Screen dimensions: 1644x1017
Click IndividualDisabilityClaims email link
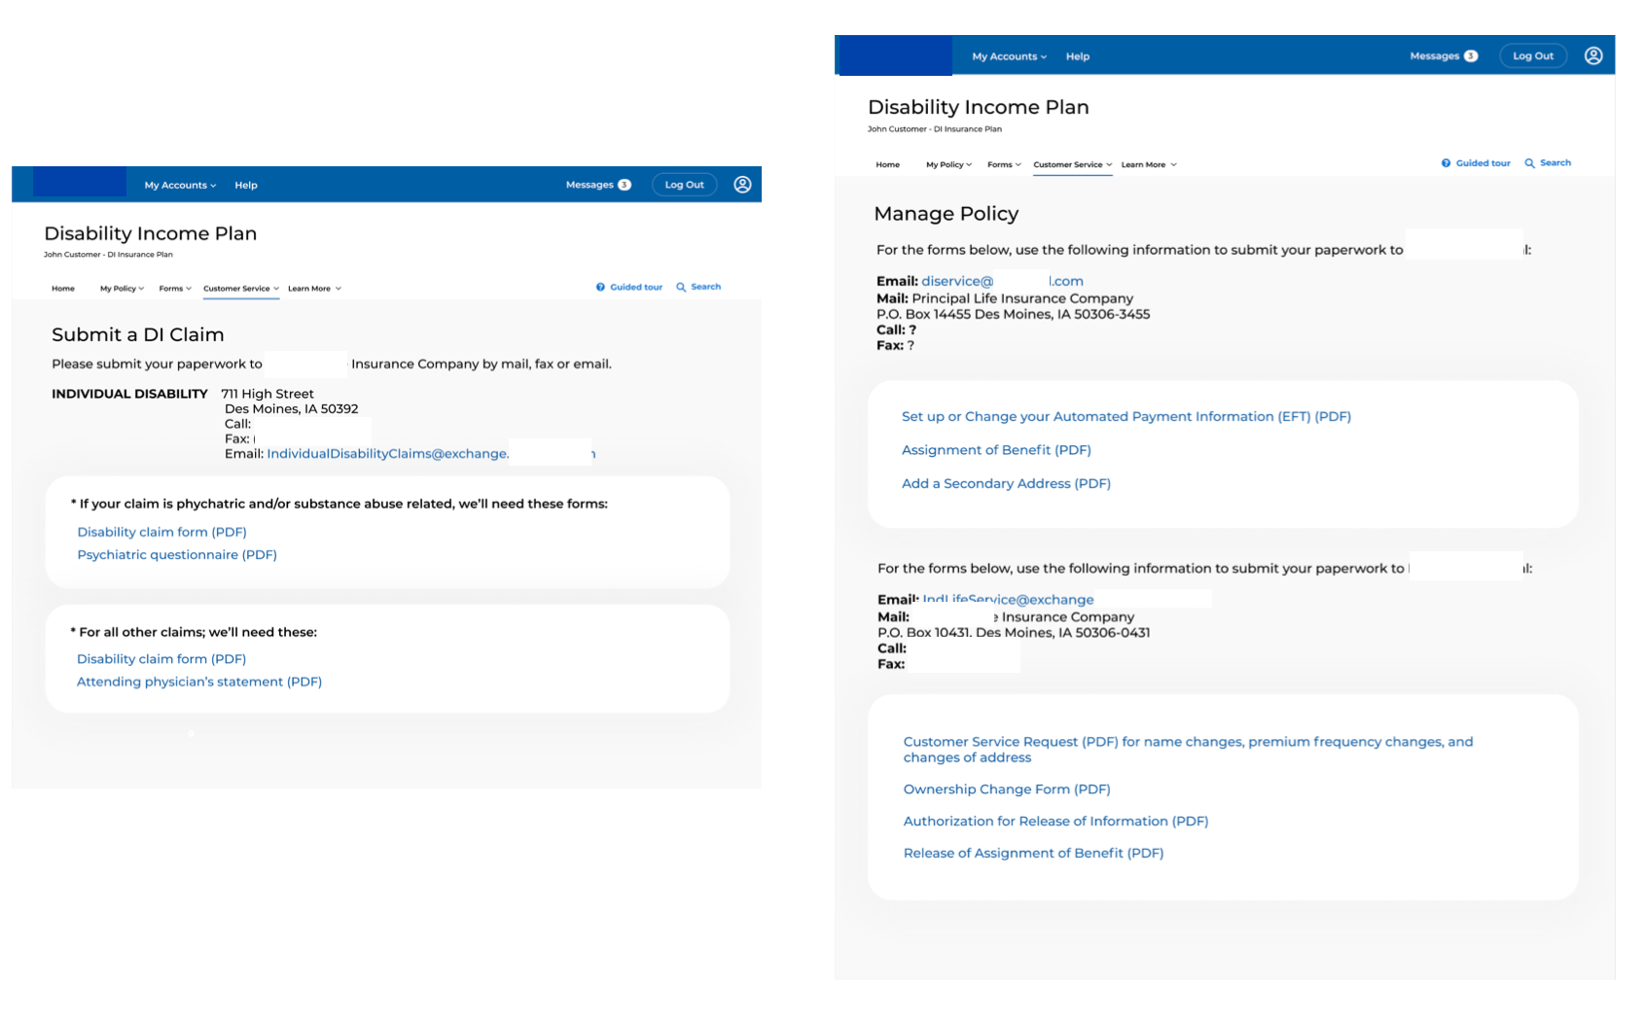[431, 454]
